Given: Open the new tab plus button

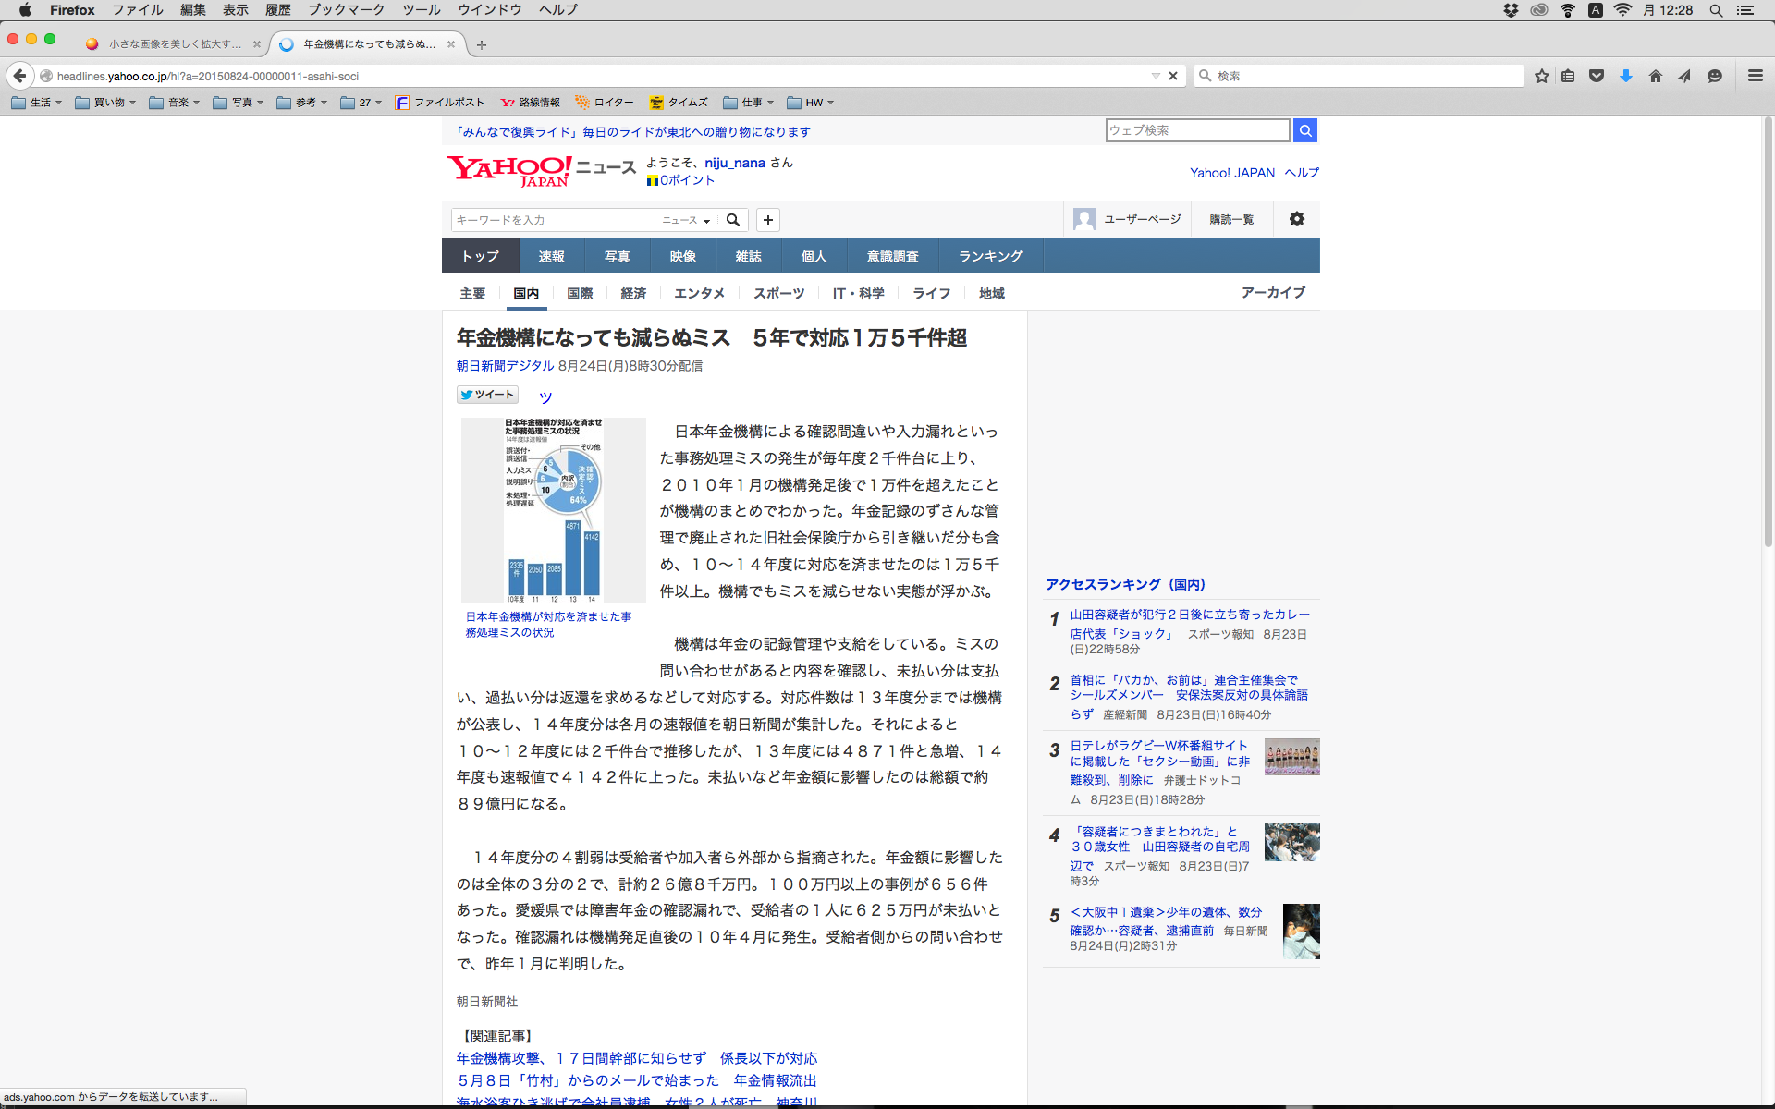Looking at the screenshot, I should tap(482, 44).
